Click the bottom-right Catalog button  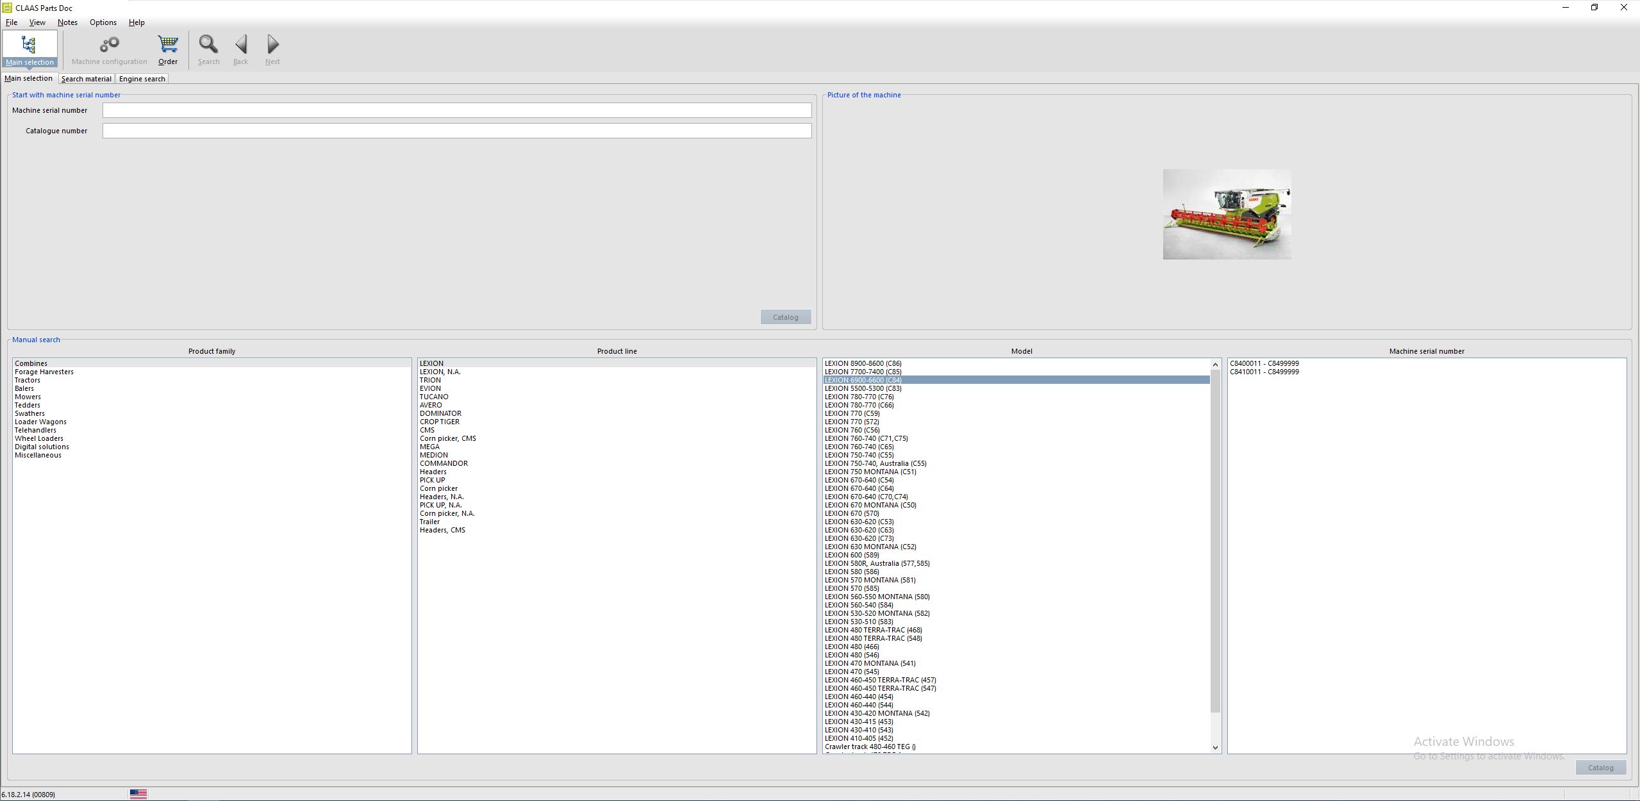point(1600,768)
